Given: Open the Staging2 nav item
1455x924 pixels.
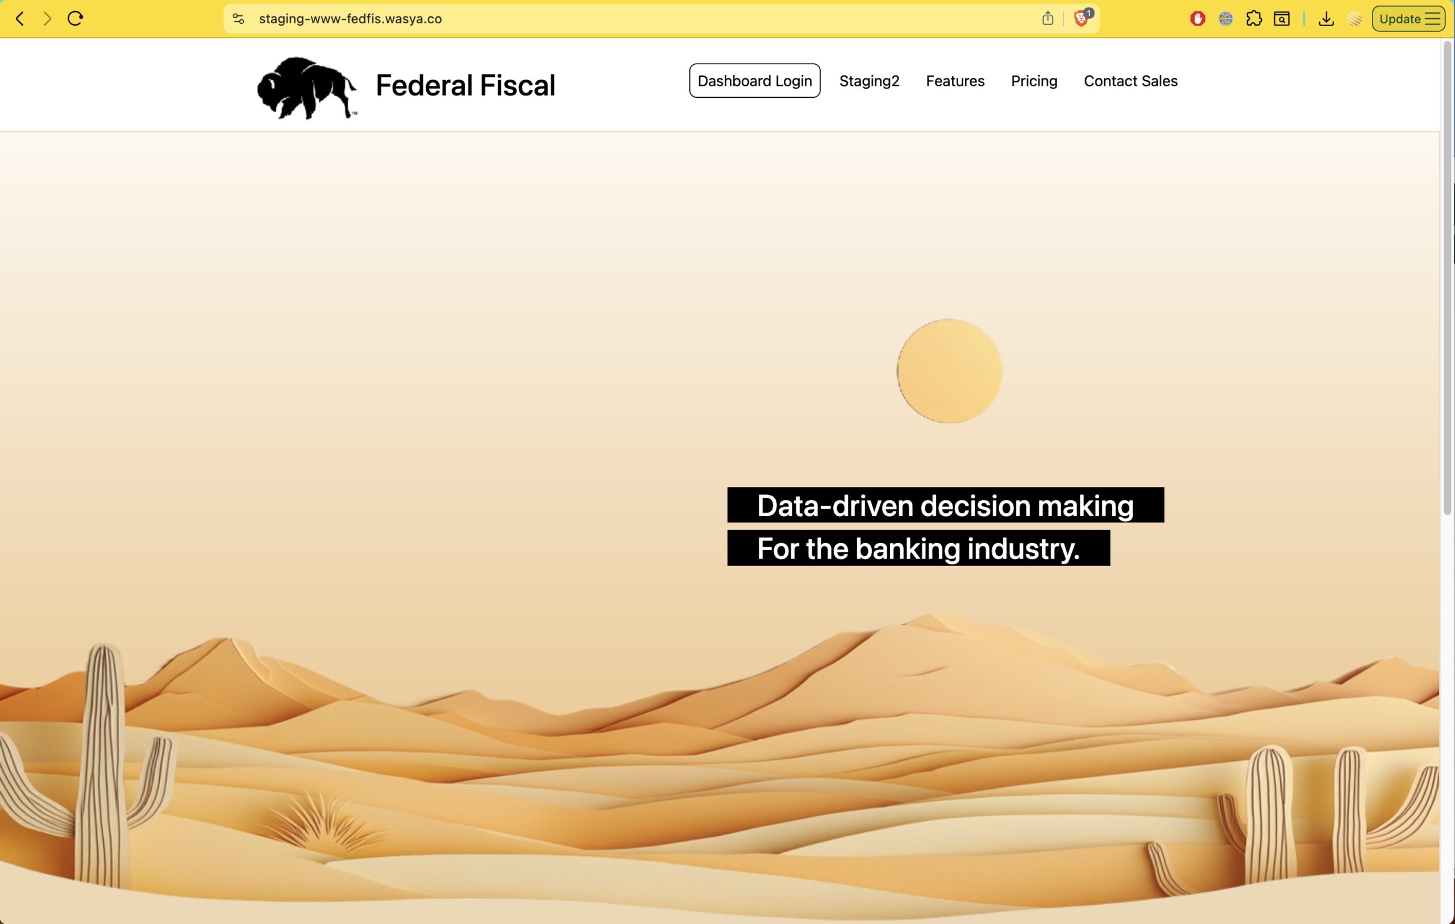Looking at the screenshot, I should pyautogui.click(x=869, y=81).
